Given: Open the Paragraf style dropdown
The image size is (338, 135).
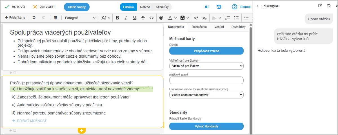Looking at the screenshot, I should coord(80,18).
